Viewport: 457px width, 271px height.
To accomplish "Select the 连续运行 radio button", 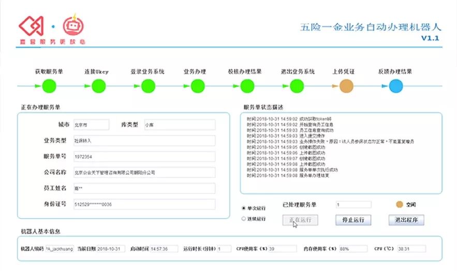I will (243, 219).
